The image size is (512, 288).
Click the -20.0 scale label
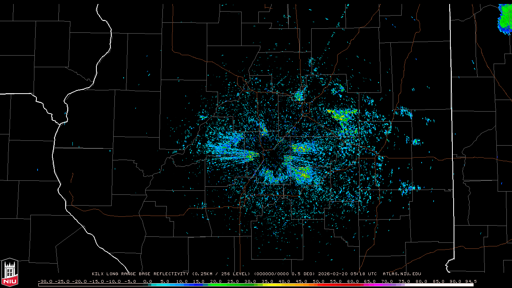point(79,282)
